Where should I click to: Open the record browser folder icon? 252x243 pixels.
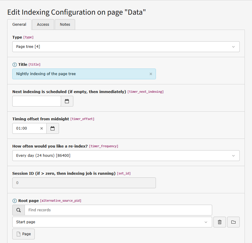pyautogui.click(x=233, y=222)
